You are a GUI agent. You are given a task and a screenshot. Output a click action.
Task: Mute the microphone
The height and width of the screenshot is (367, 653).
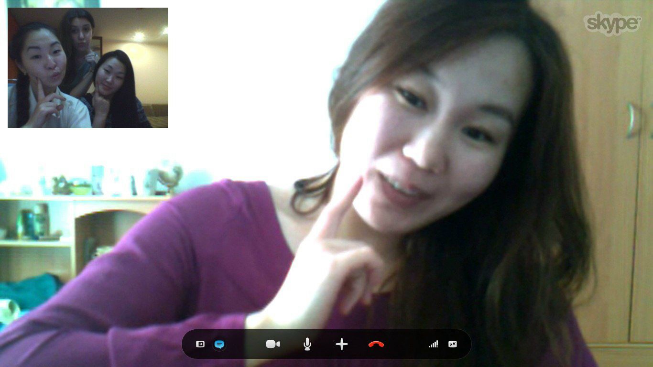coord(307,344)
